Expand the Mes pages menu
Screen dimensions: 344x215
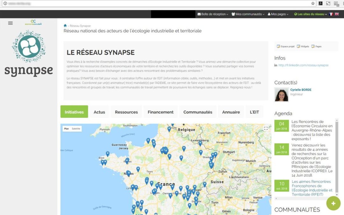click(x=278, y=14)
